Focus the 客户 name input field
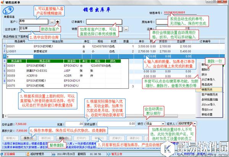 (x=34, y=21)
